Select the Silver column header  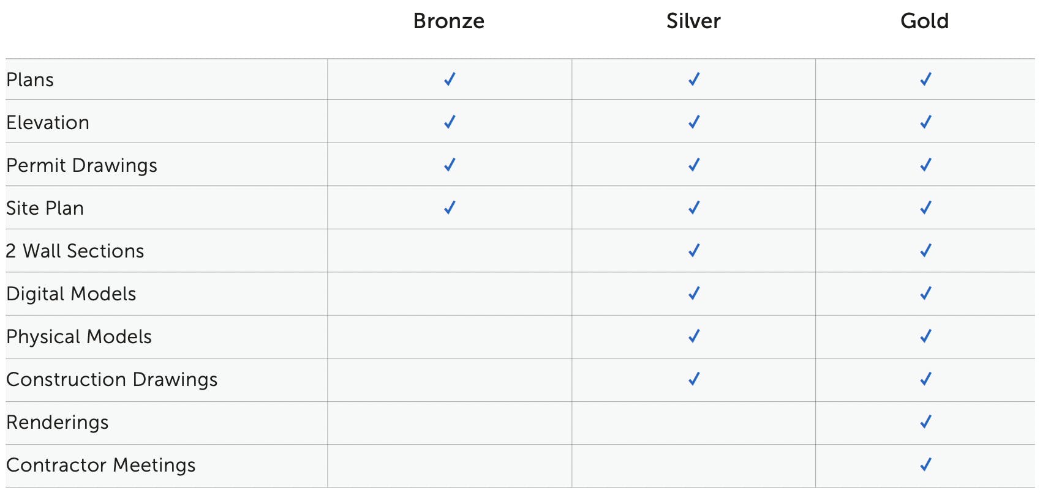click(693, 21)
